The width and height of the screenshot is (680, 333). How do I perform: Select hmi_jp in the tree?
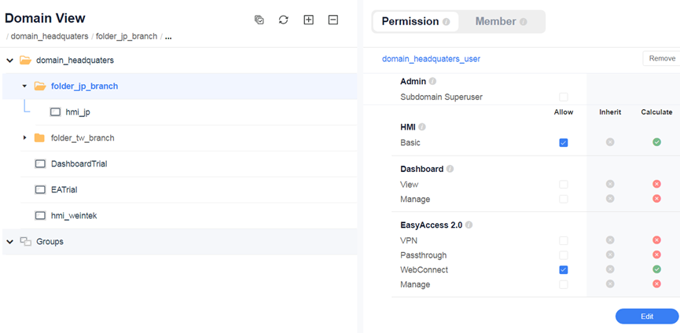(78, 112)
